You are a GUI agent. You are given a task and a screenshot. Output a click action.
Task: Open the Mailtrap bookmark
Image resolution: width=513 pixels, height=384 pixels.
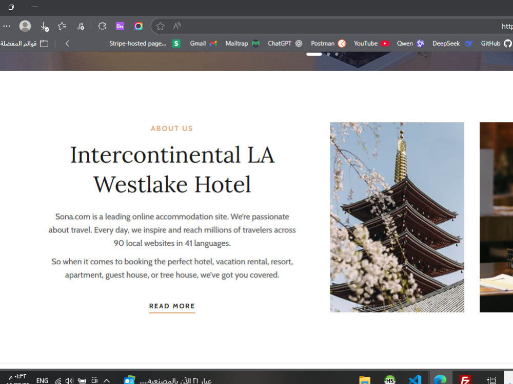pyautogui.click(x=242, y=44)
